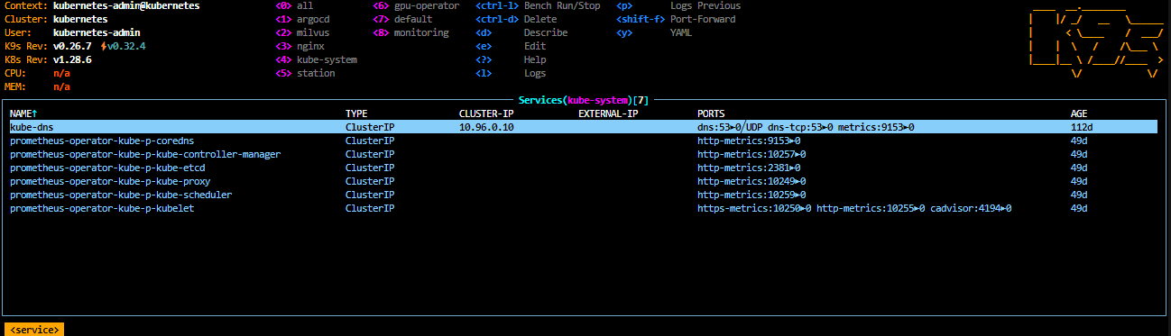This screenshot has width=1171, height=336.
Task: Switch to the 'all' namespace shortcut
Action: (x=293, y=5)
